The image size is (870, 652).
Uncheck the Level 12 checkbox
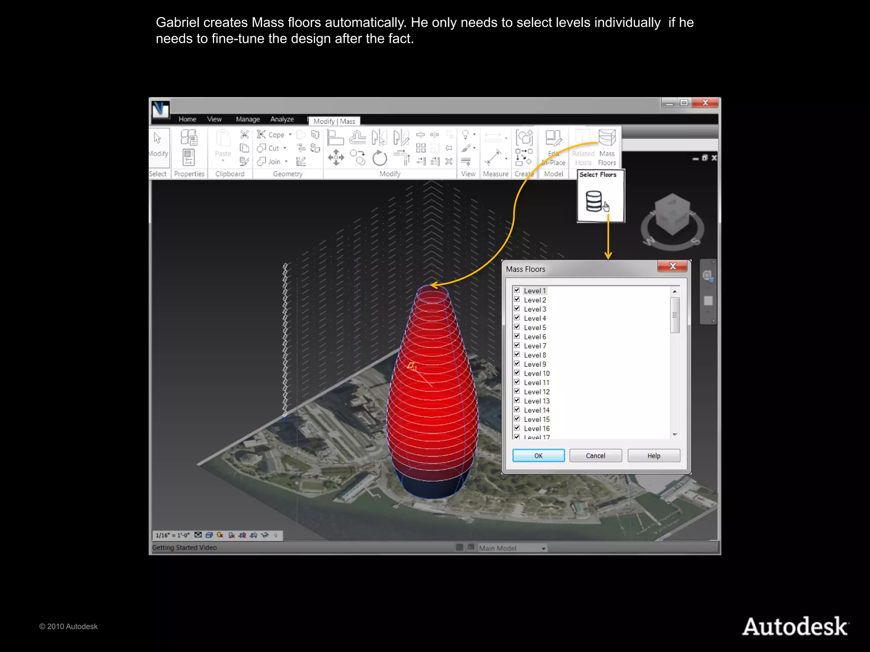[517, 391]
